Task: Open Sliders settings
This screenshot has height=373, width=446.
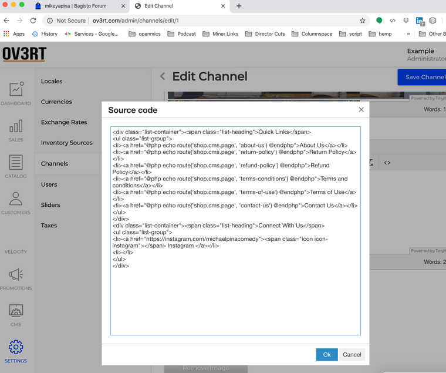Action: coord(50,205)
